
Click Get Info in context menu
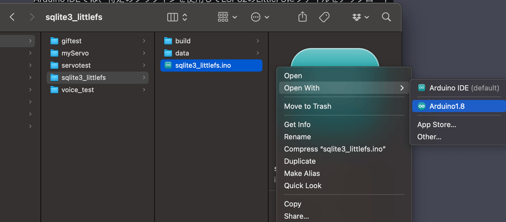[297, 125]
